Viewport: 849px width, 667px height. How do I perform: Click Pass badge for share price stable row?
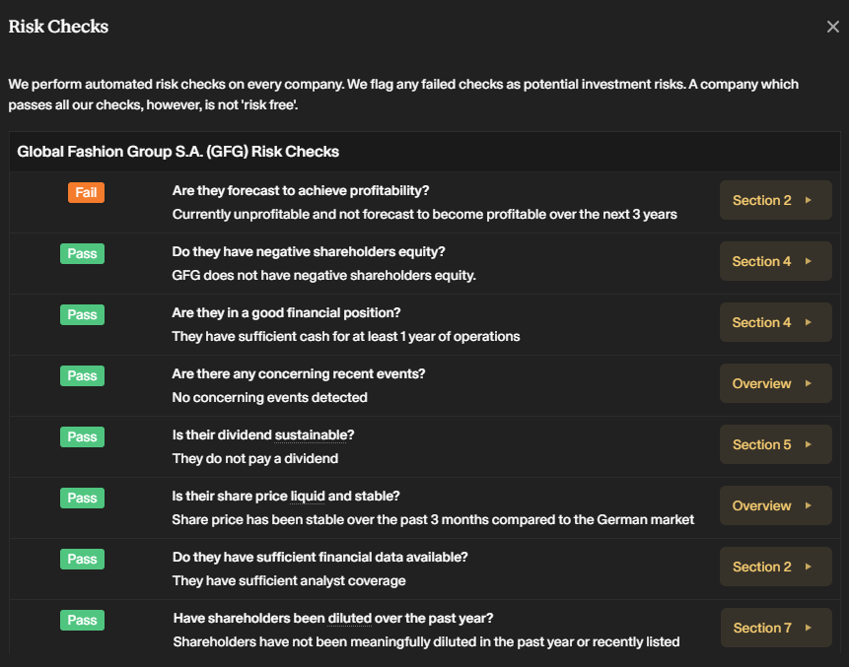coord(82,499)
